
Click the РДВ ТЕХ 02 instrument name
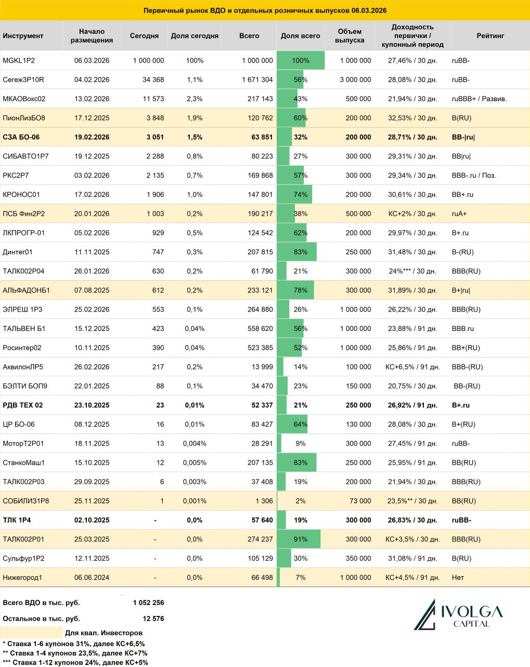tap(23, 405)
